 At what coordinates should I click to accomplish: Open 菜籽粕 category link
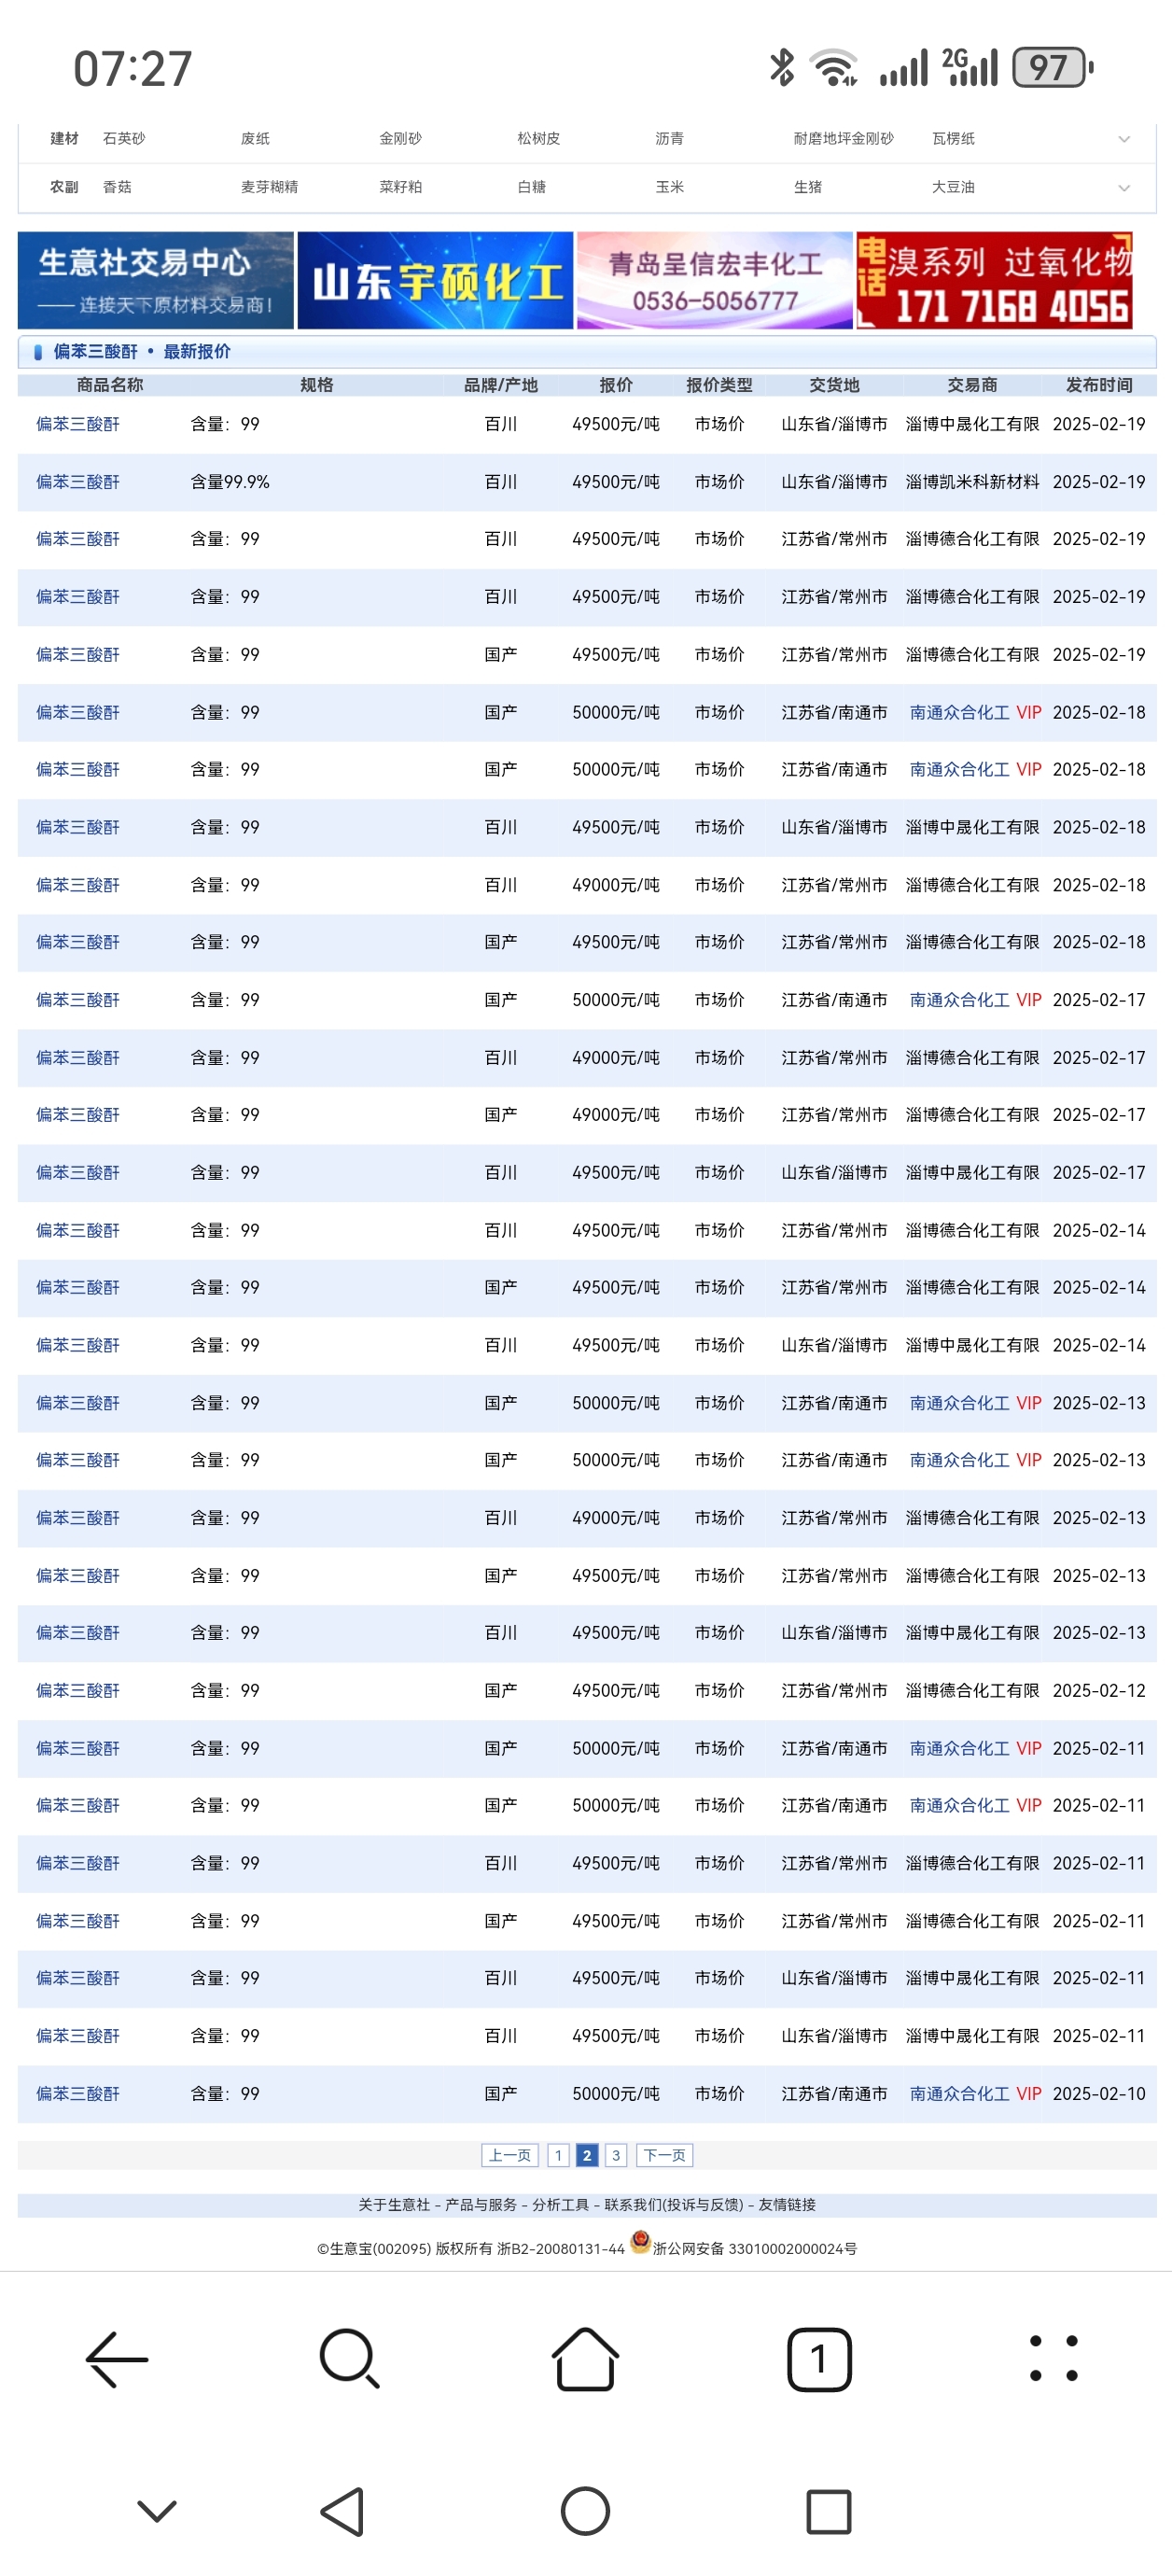[x=400, y=187]
